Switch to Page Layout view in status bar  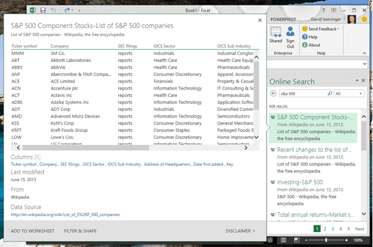click(283, 240)
